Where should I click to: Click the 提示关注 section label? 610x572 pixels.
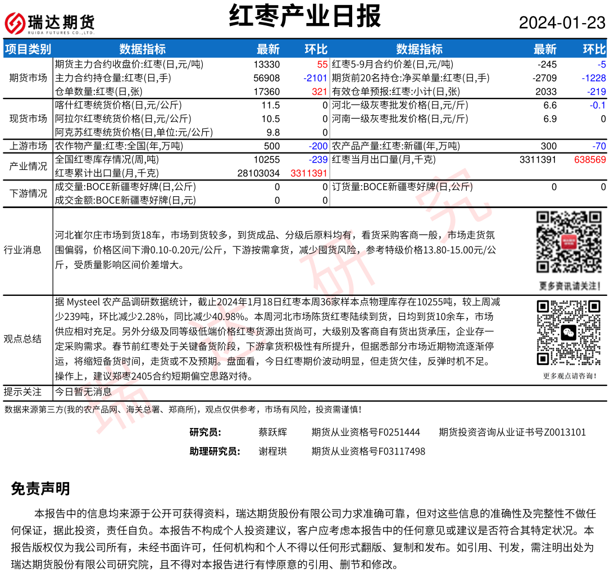click(x=22, y=392)
